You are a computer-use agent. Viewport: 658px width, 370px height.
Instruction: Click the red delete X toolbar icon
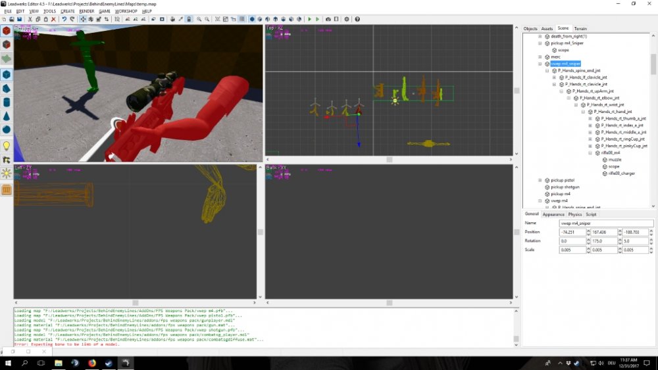(53, 20)
